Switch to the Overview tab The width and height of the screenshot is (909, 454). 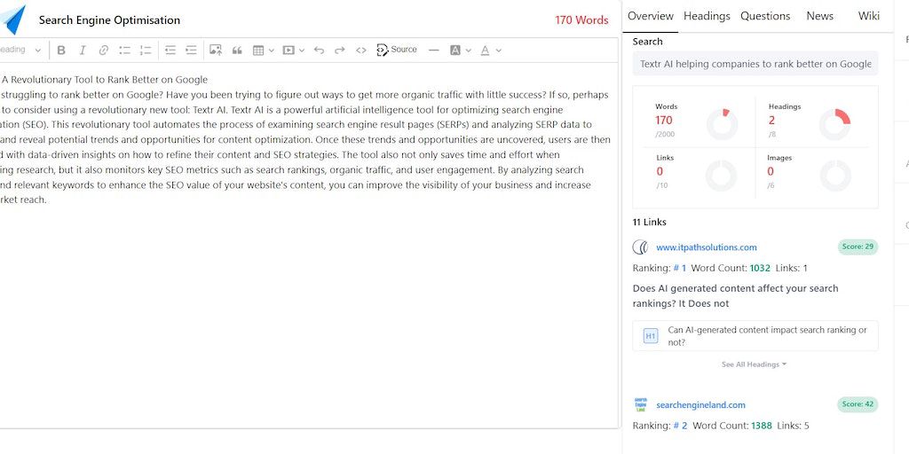(651, 16)
